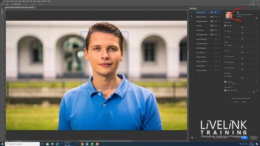Open Microsoft Store from taskbar
The height and width of the screenshot is (146, 260).
point(47,144)
